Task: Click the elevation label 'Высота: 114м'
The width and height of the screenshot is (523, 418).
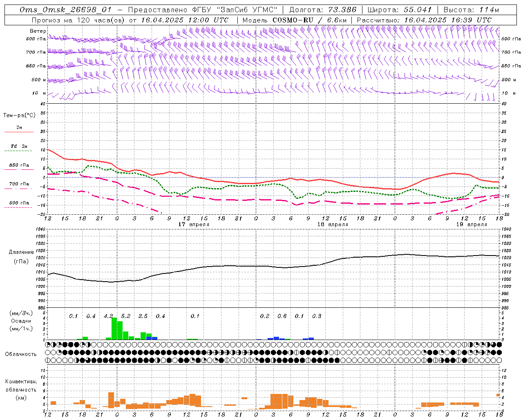Action: [x=471, y=10]
